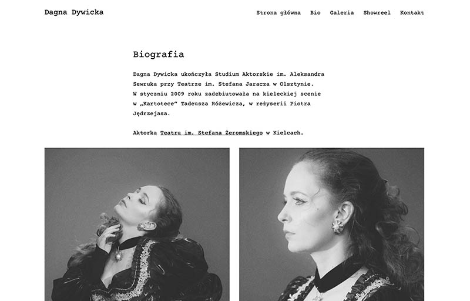470x301 pixels.
Task: Click the name Jędrzejasa in the paragraph
Action: [152, 113]
